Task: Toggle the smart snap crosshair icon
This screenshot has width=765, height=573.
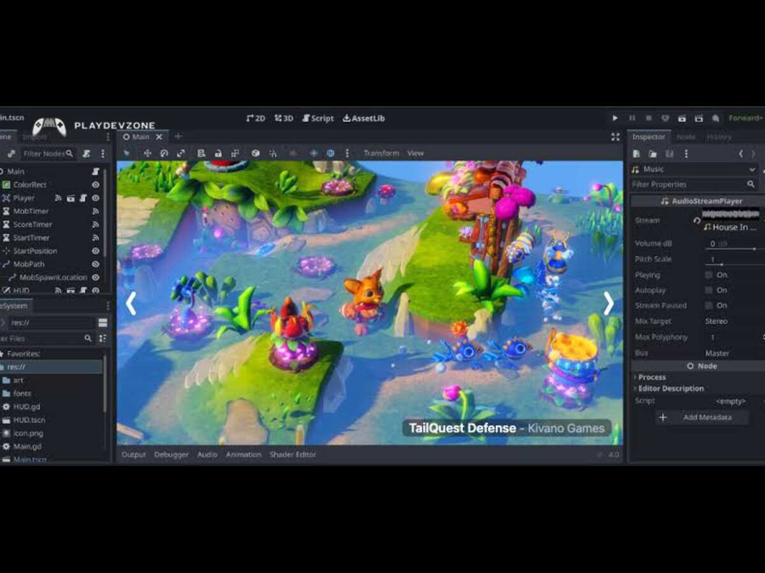Action: coord(314,153)
